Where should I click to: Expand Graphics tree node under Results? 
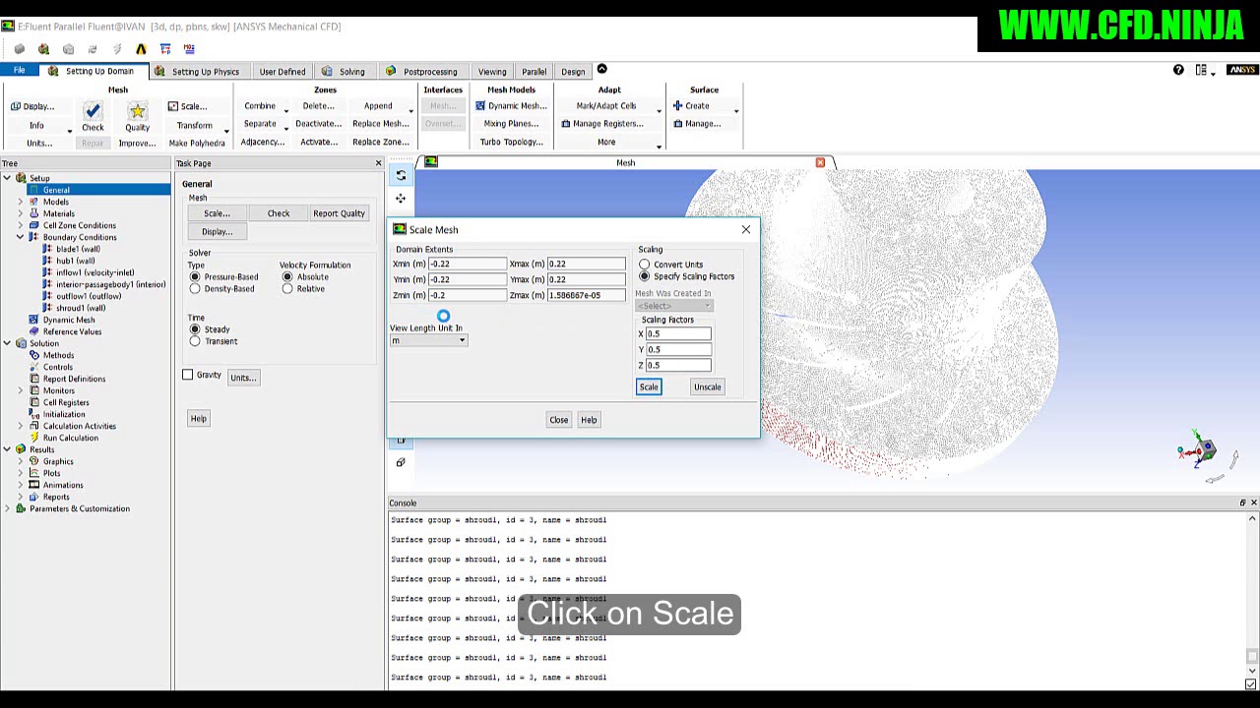tap(20, 461)
